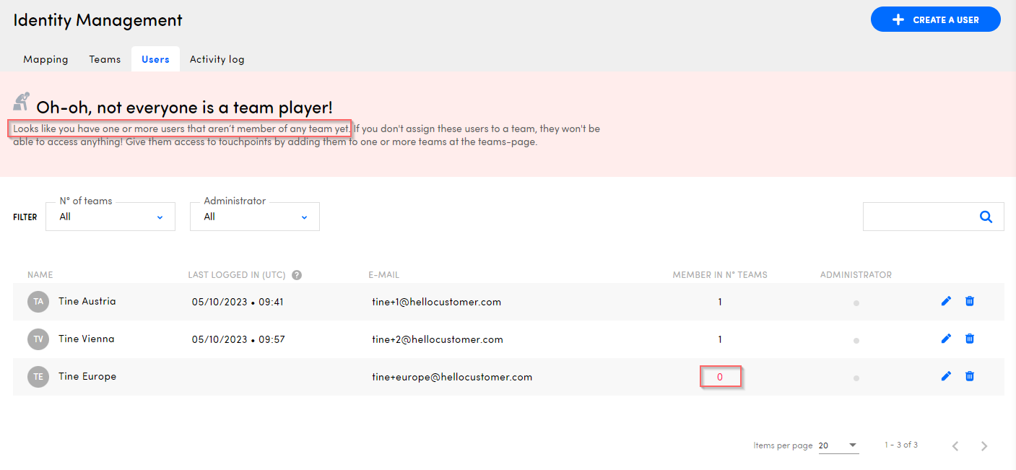The image size is (1016, 470).
Task: Toggle administrator dot for Tine Vienna
Action: pos(856,340)
